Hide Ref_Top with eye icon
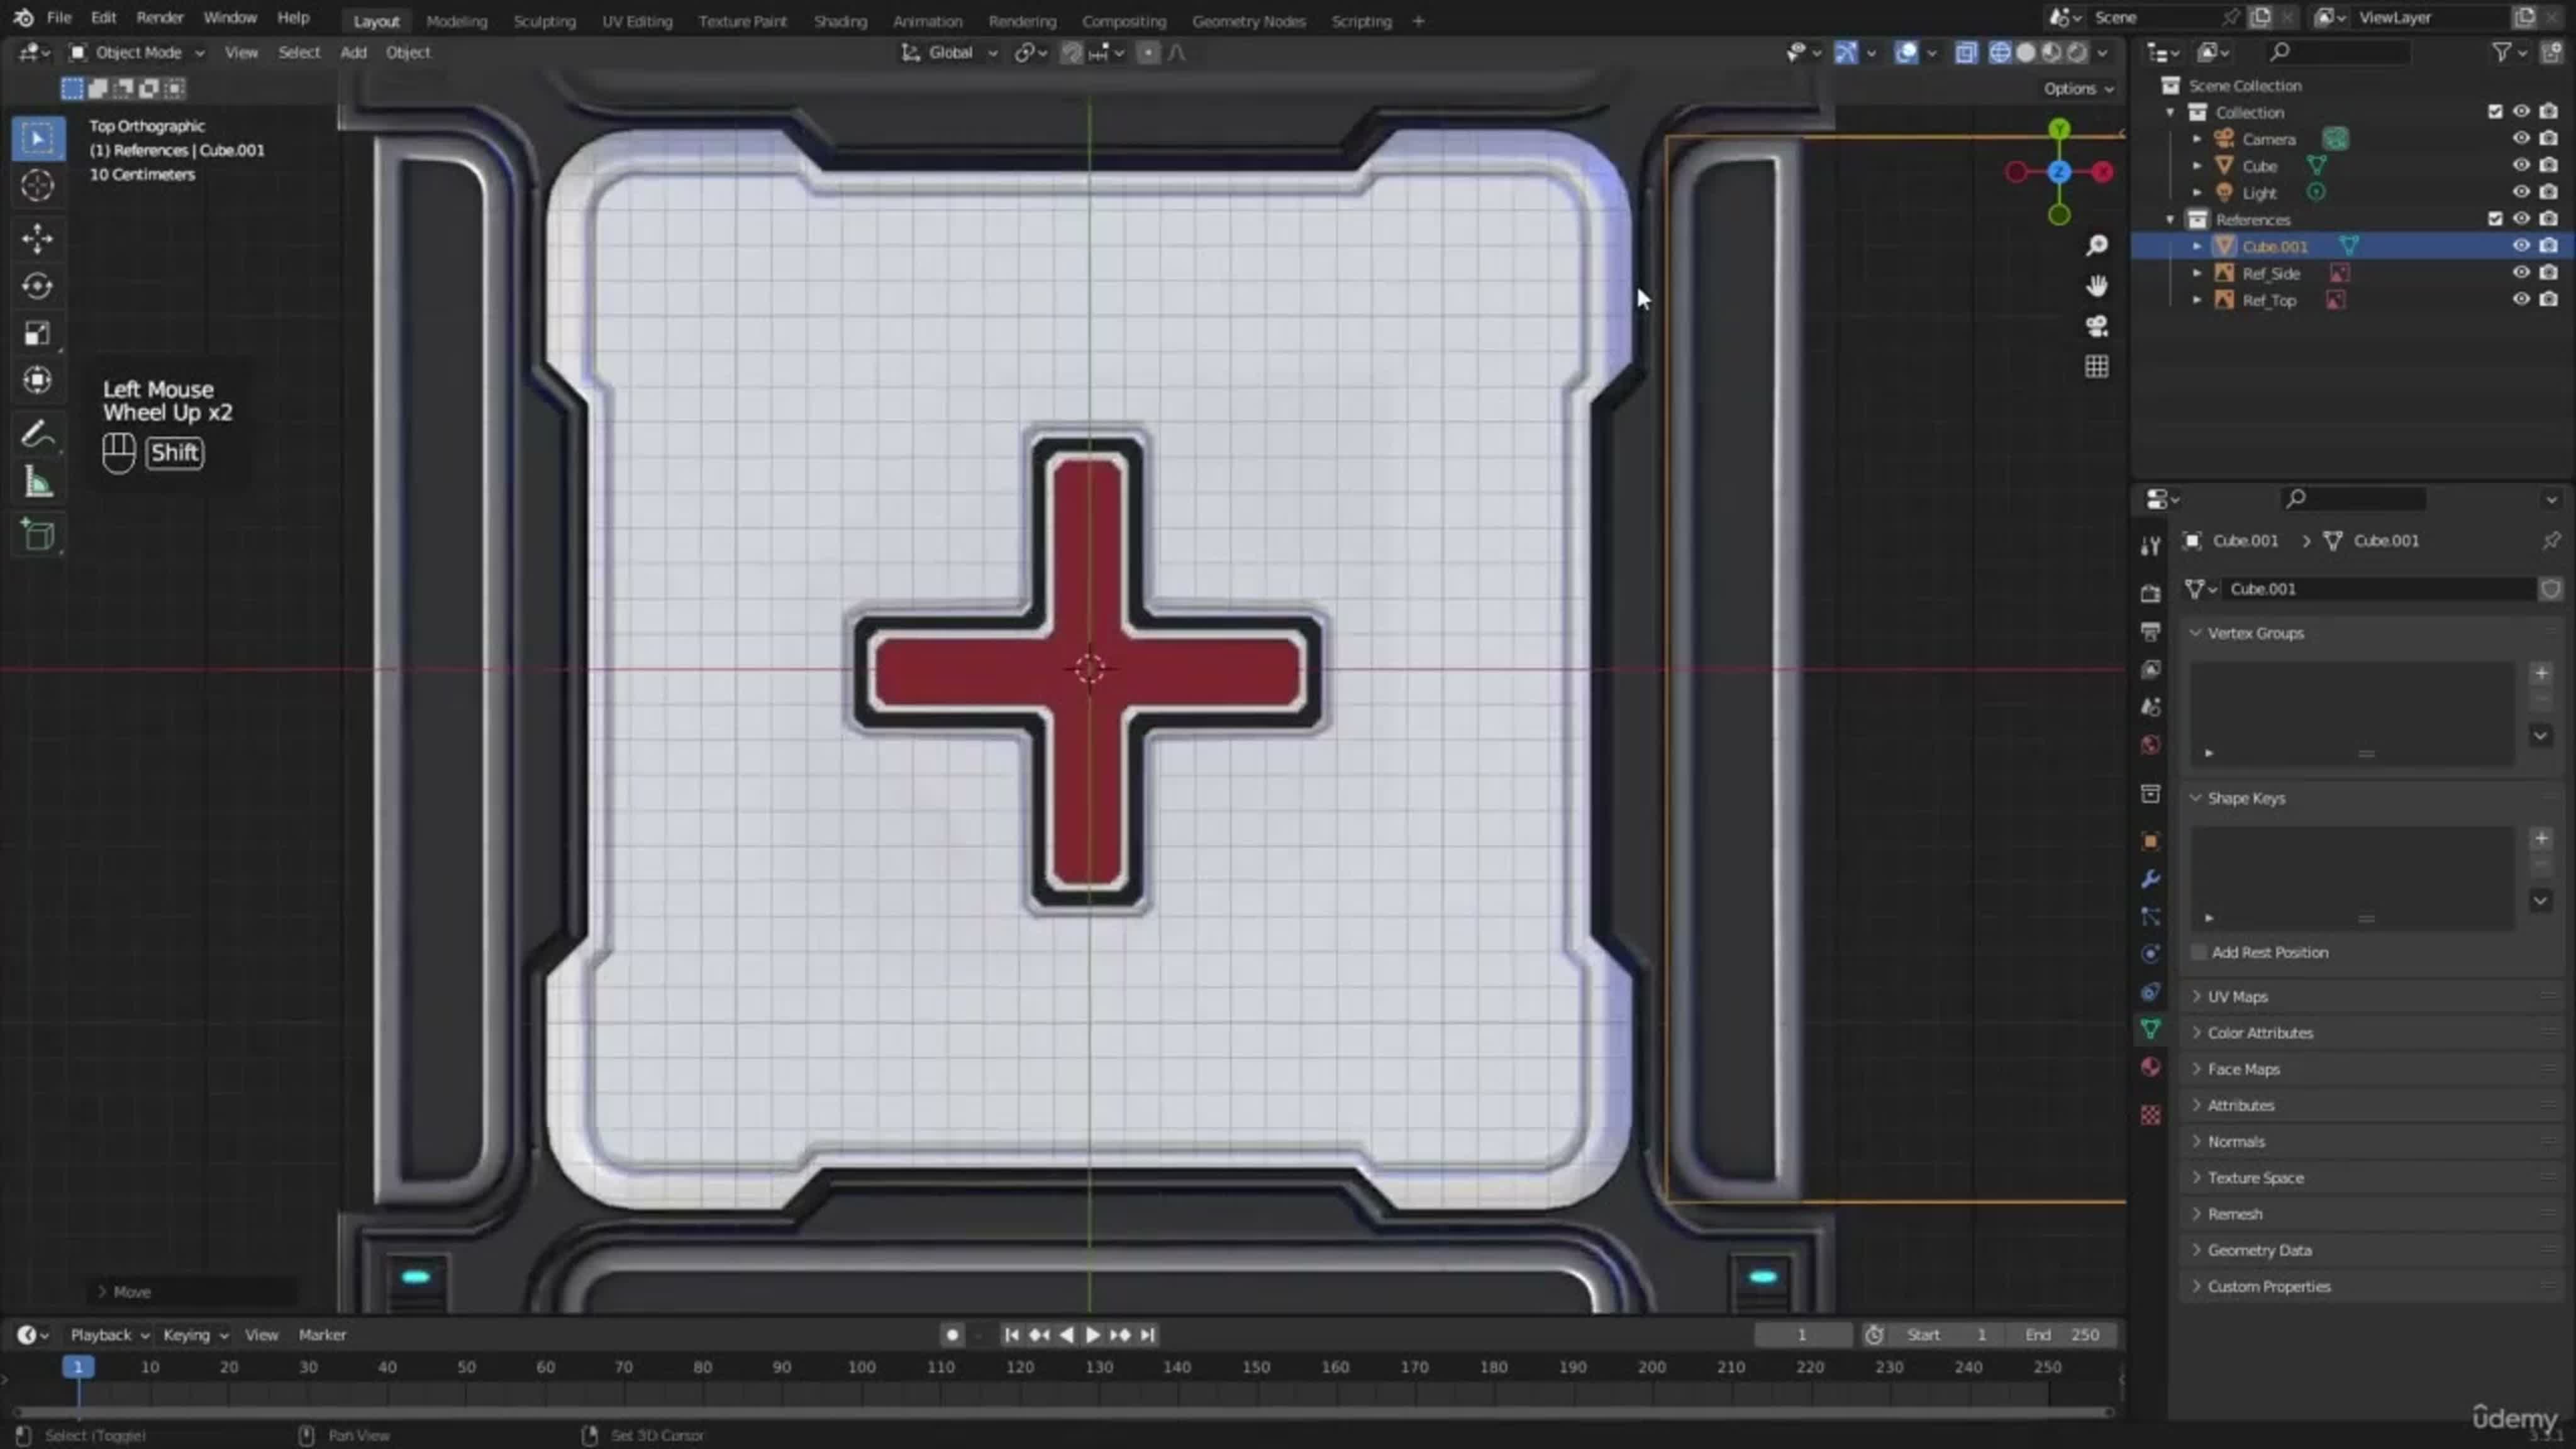The width and height of the screenshot is (2576, 1449). click(x=2521, y=299)
